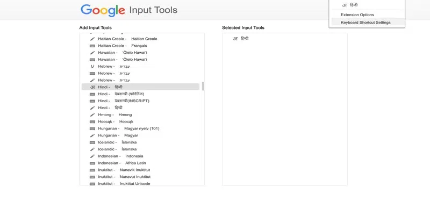Click the Hebrew transliteration letter icon
The height and width of the screenshot is (215, 430).
pos(92,66)
